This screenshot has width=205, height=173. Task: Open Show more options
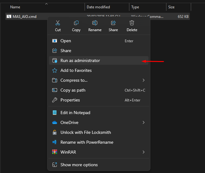(x=79, y=165)
